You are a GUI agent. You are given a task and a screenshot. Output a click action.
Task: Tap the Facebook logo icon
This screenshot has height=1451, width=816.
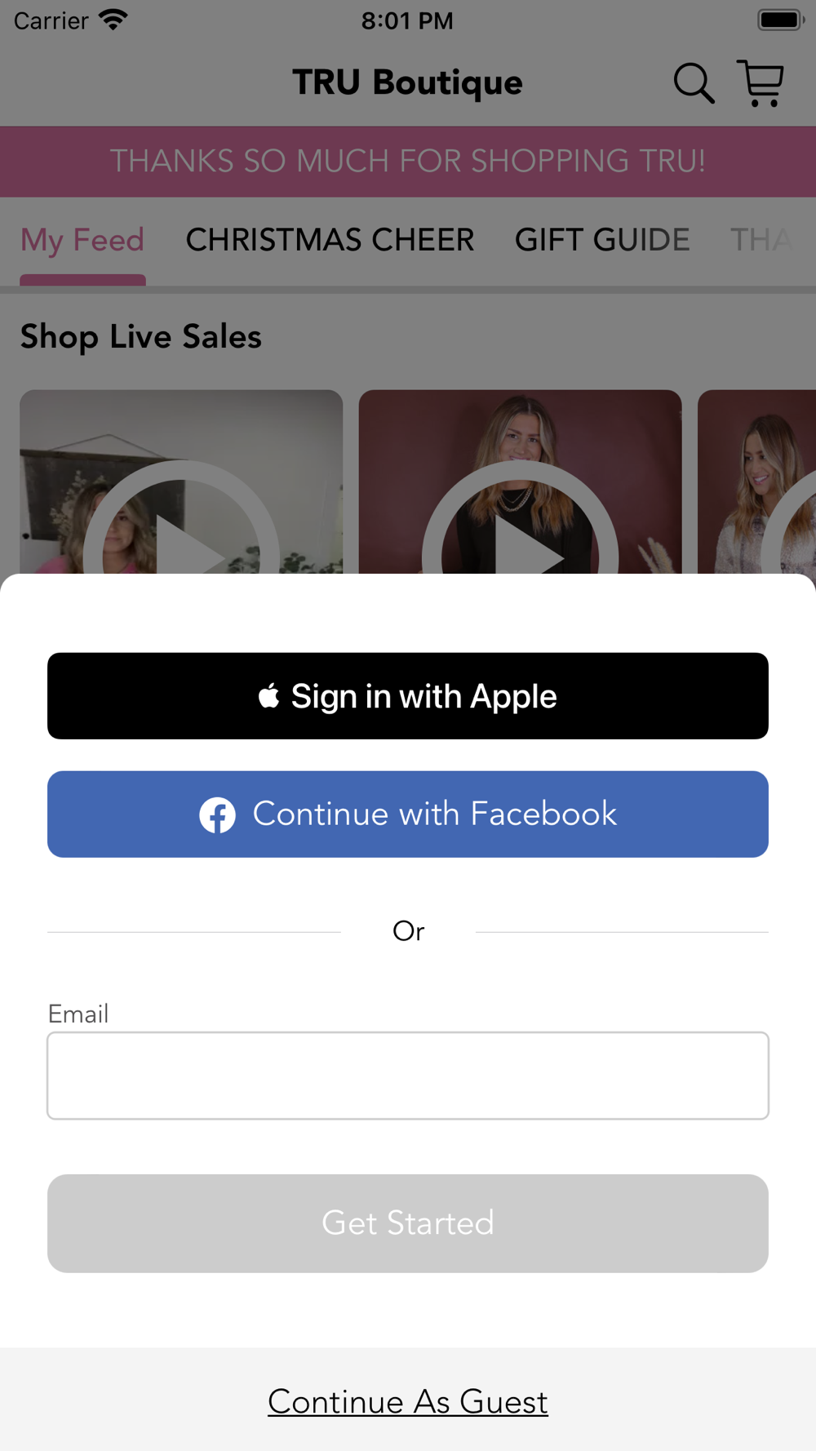pyautogui.click(x=217, y=814)
